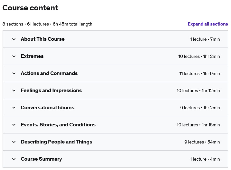Click the chevron next to Course Summary
Viewport: 231px width, 170px height.
click(14, 159)
